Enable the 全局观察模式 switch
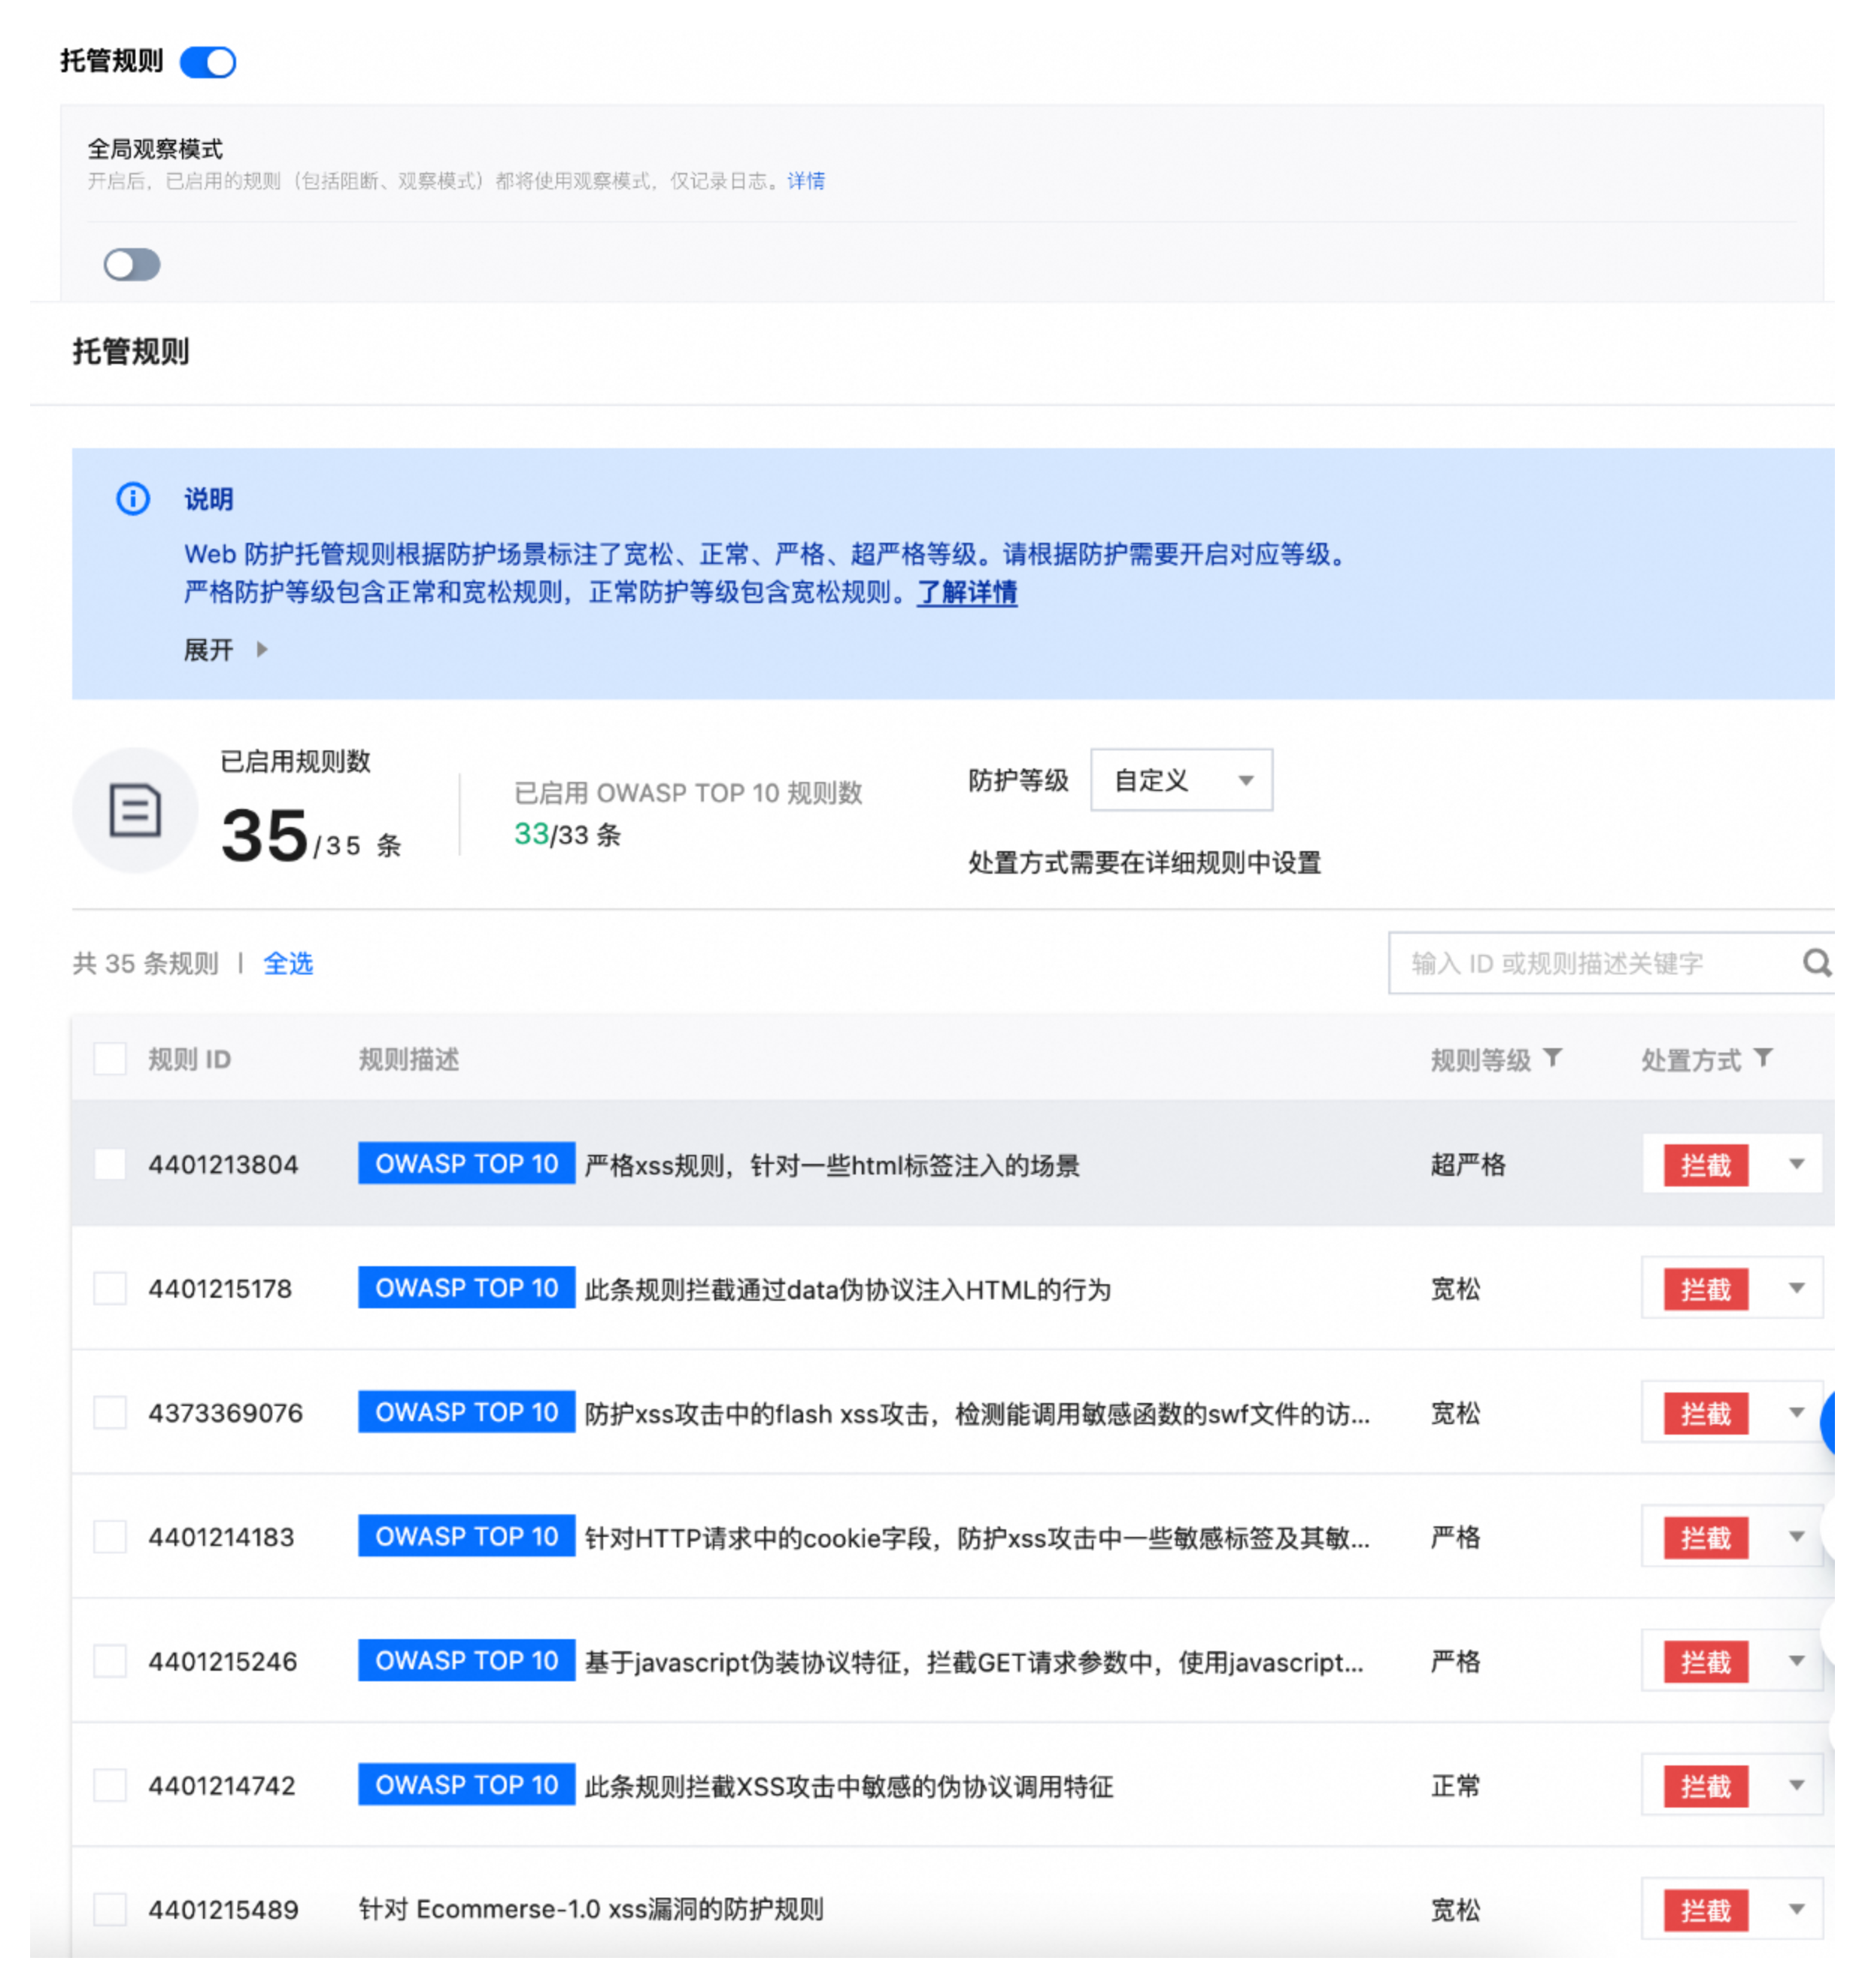 (132, 265)
